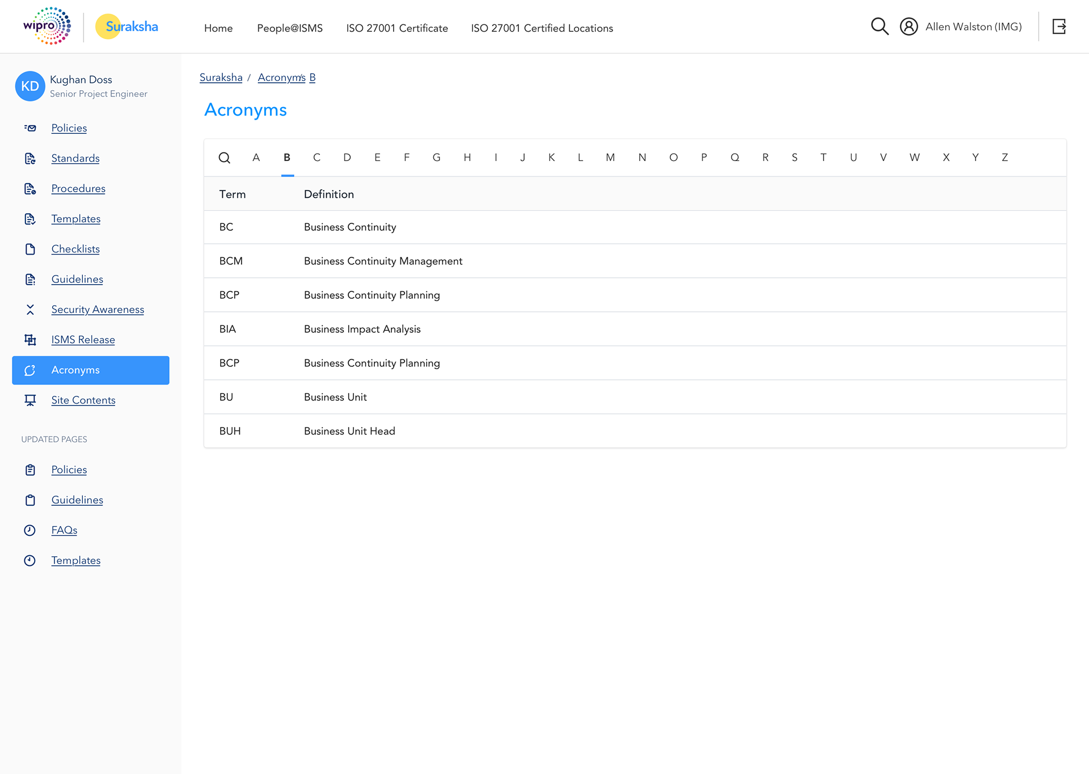This screenshot has width=1089, height=774.
Task: Click the FAQs clock icon
Action: (30, 530)
